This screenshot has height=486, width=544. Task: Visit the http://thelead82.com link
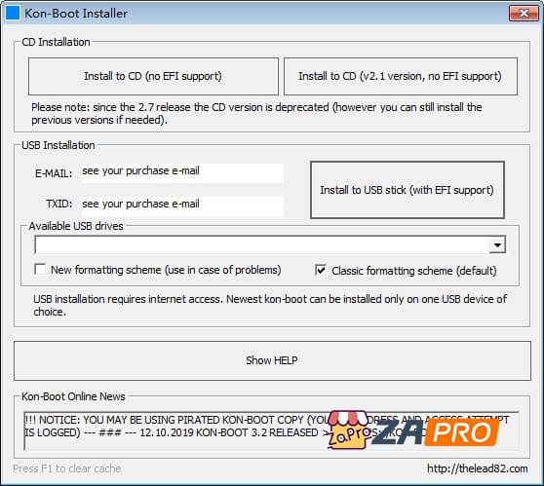point(478,468)
